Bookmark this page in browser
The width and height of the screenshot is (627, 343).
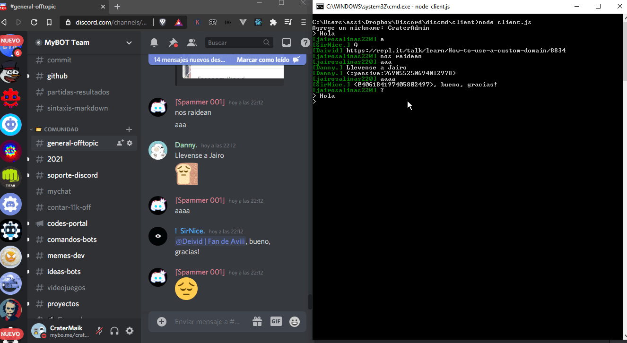click(x=49, y=22)
